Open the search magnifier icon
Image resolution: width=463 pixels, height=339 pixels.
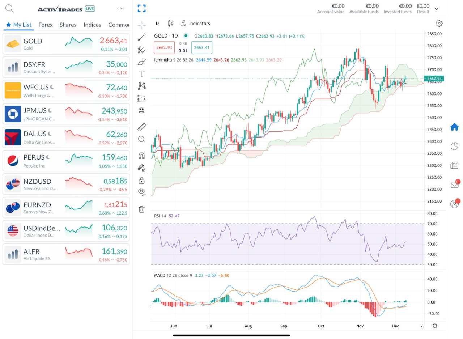coord(9,9)
